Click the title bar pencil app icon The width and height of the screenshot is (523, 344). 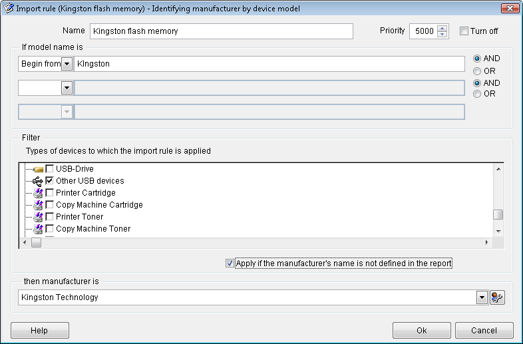click(x=9, y=8)
